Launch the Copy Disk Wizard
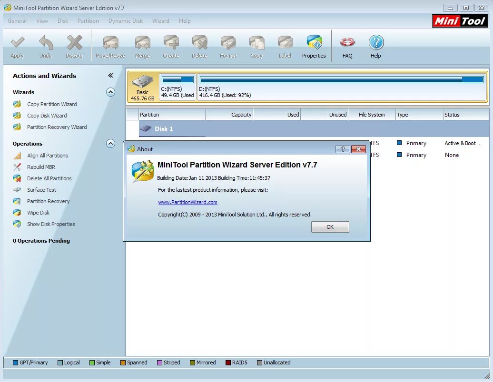 (47, 116)
